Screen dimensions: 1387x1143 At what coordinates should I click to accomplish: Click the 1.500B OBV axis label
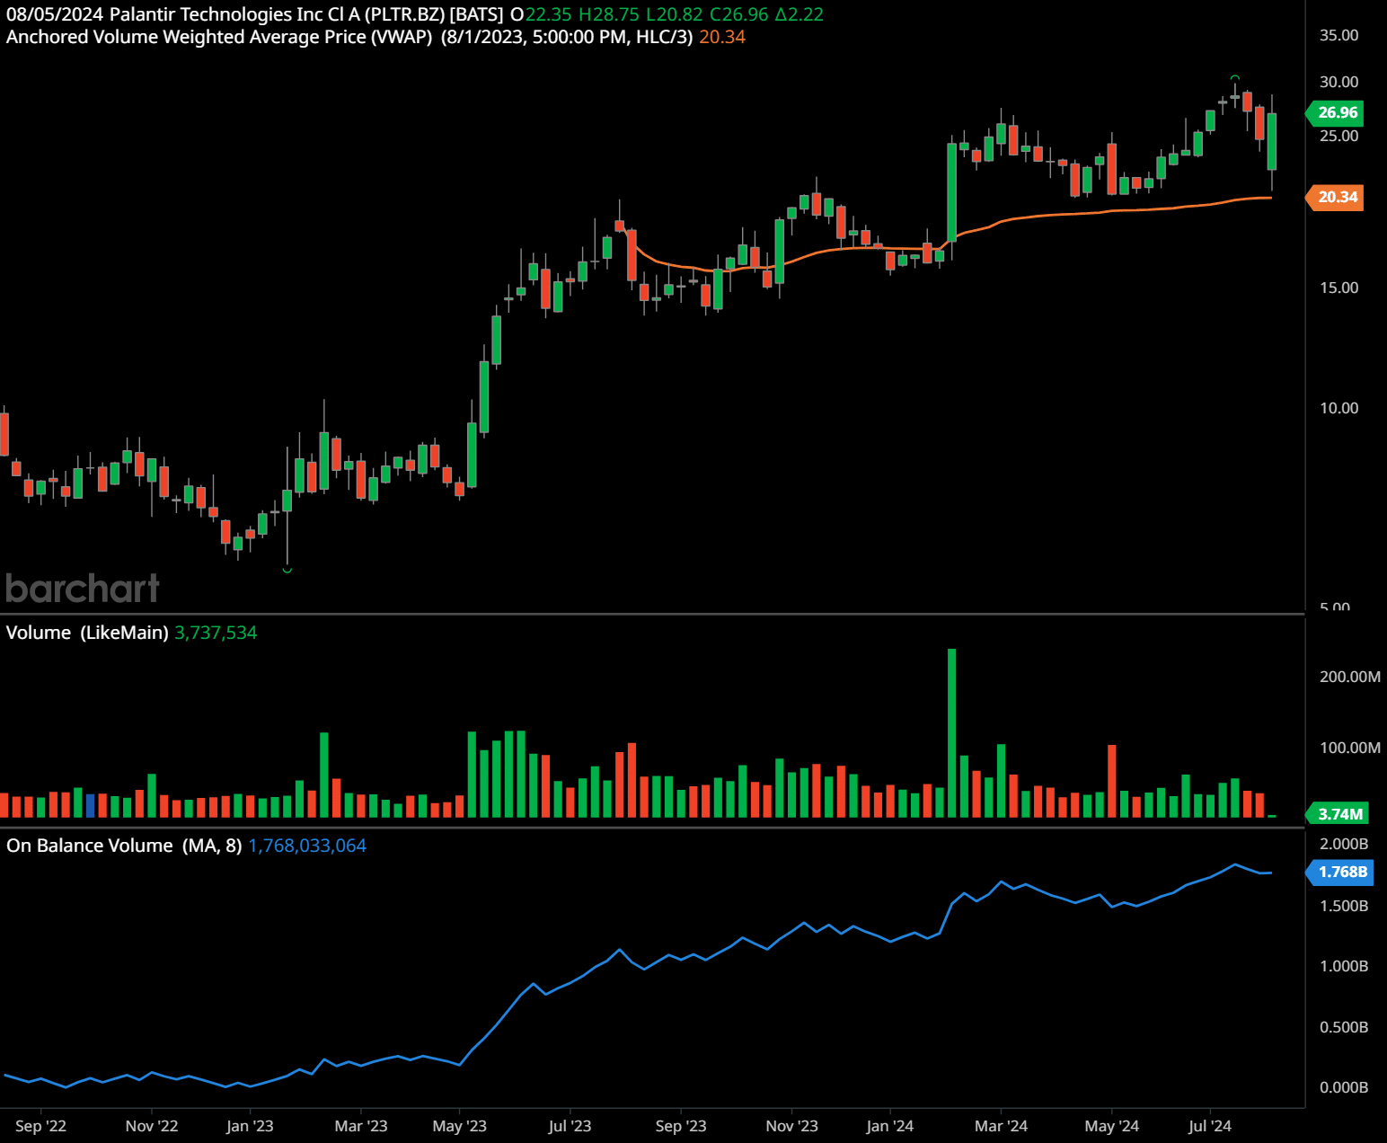(1344, 906)
